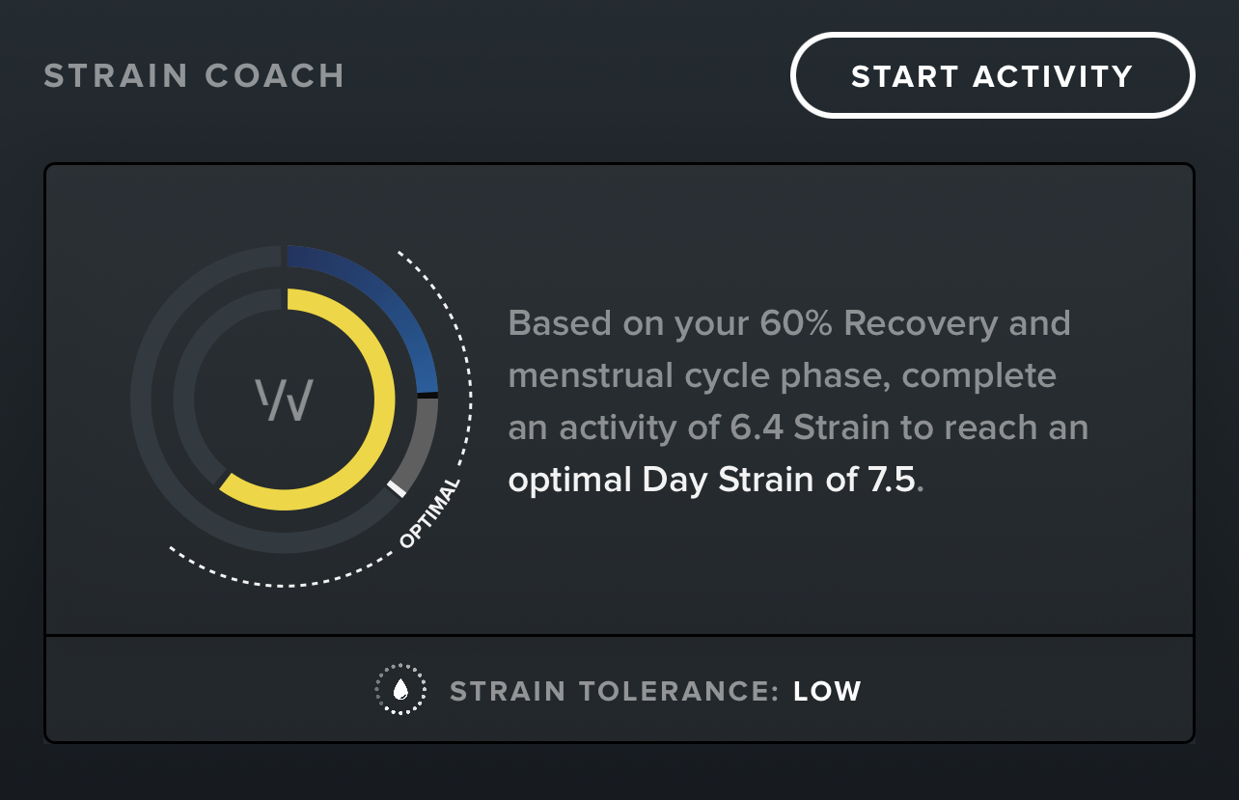Click the OPTIMAL label beside the ring
Viewport: 1239px width, 800px height.
[x=429, y=513]
